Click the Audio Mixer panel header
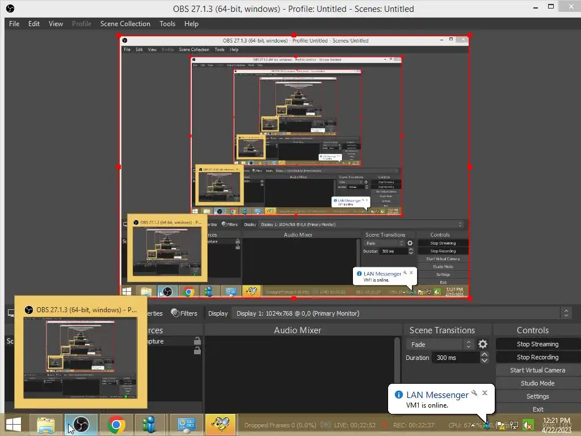 297,330
